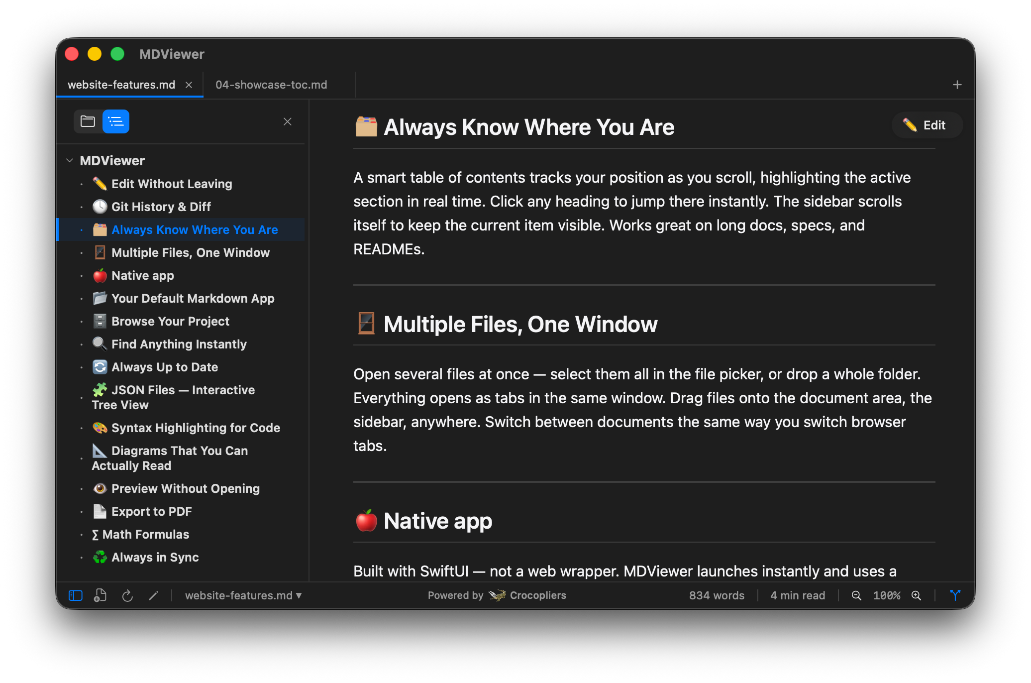Click the Native app document heading

(438, 521)
